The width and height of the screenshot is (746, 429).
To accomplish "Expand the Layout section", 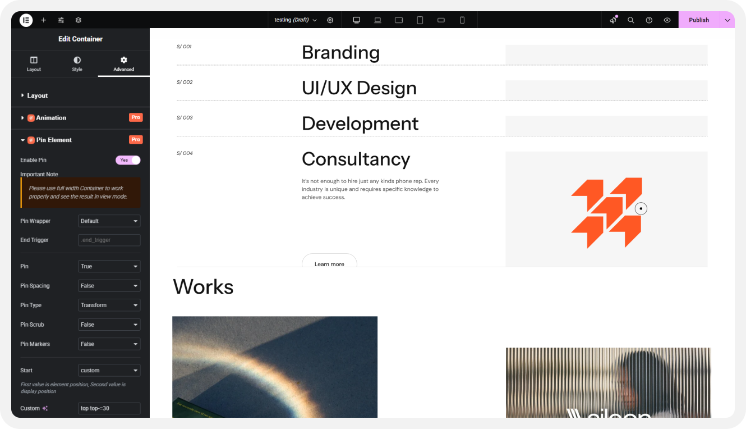I will (x=80, y=95).
